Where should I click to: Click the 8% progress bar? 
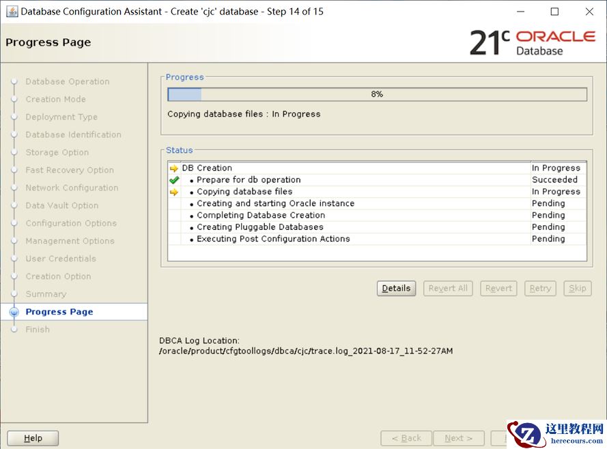(377, 94)
